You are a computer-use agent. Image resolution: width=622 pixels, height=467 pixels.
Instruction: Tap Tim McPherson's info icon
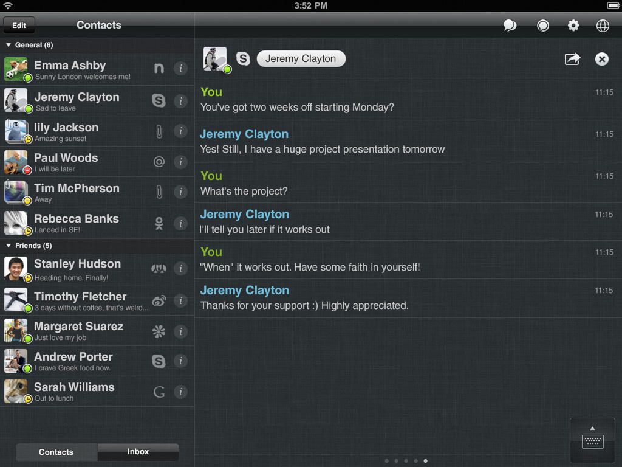coord(180,192)
